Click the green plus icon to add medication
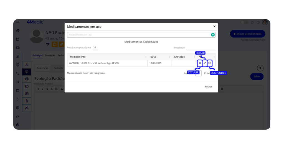Image resolution: width=284 pixels, height=149 pixels. (x=213, y=35)
